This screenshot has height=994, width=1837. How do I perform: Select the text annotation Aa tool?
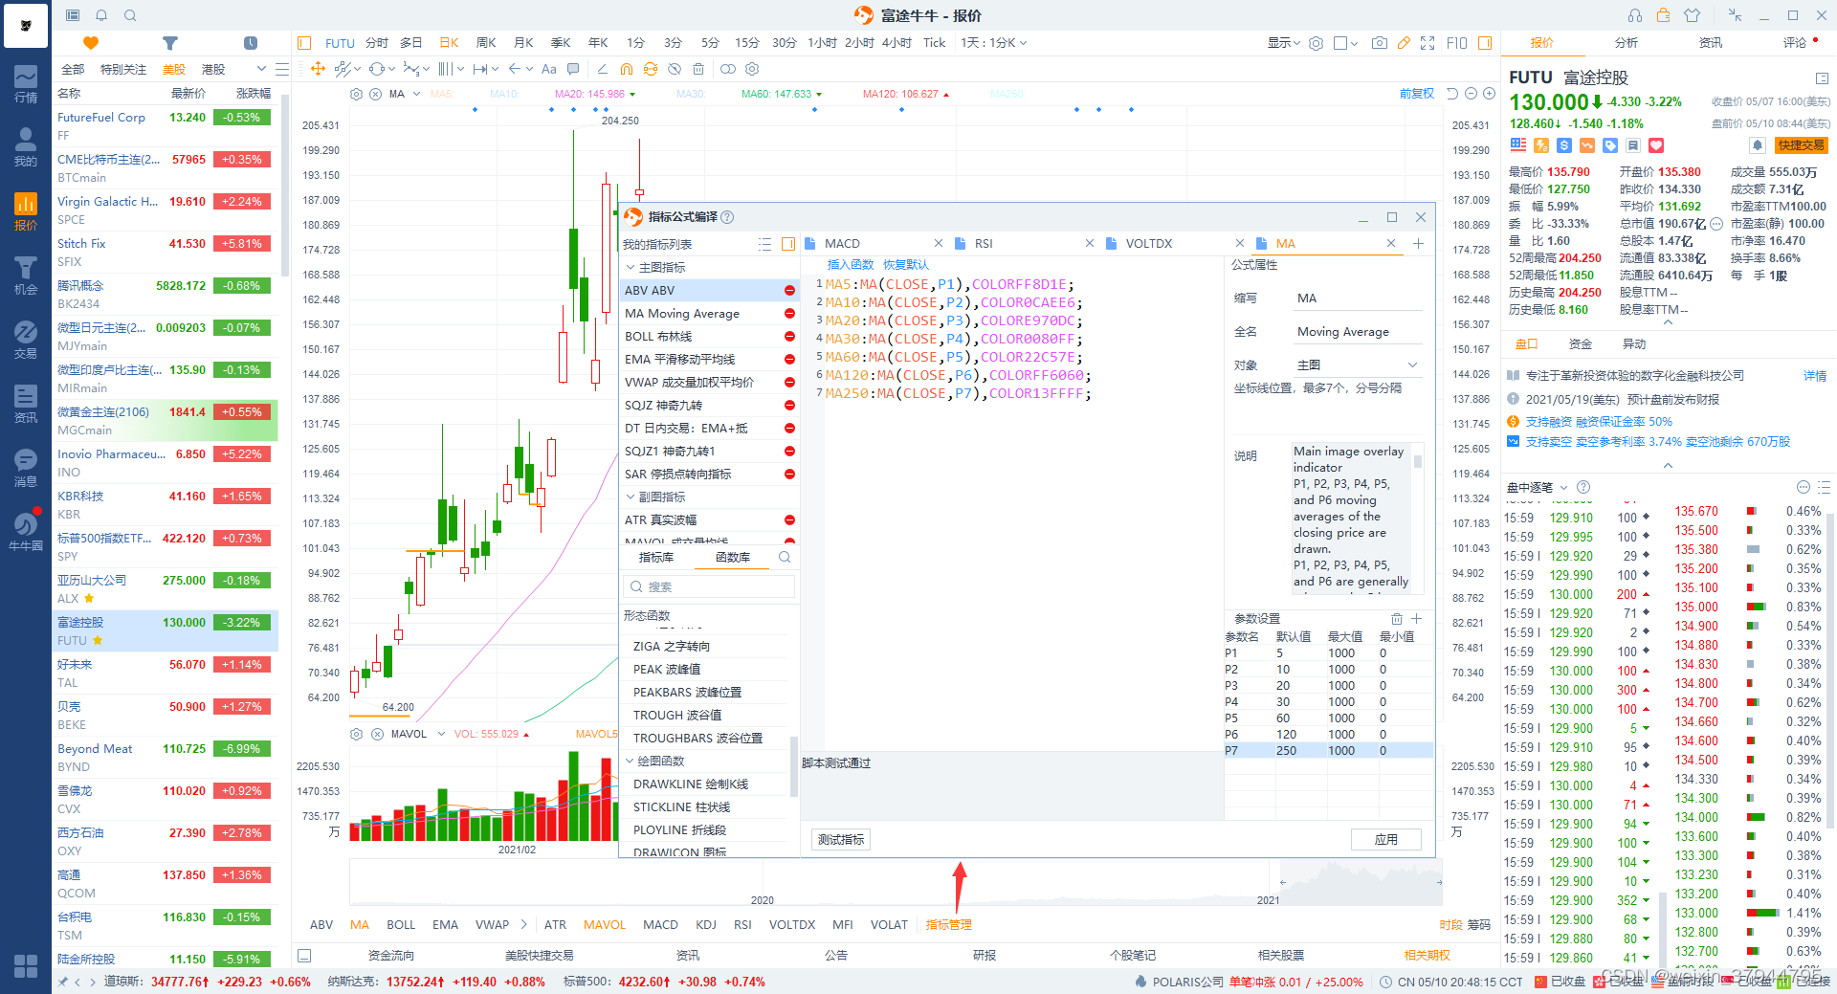(549, 69)
